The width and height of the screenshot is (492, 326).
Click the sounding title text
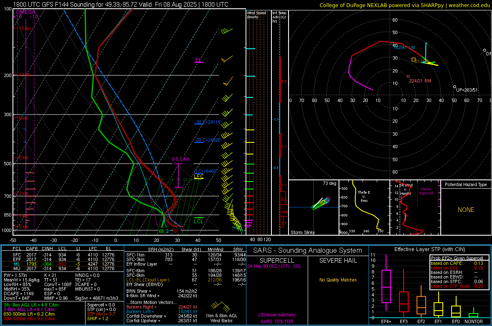coord(121,5)
